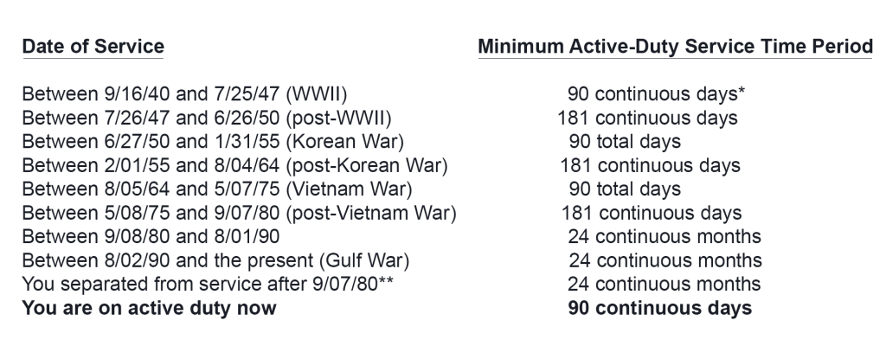Click 24 continuous months for Gulf War
886x346 pixels.
click(x=665, y=260)
